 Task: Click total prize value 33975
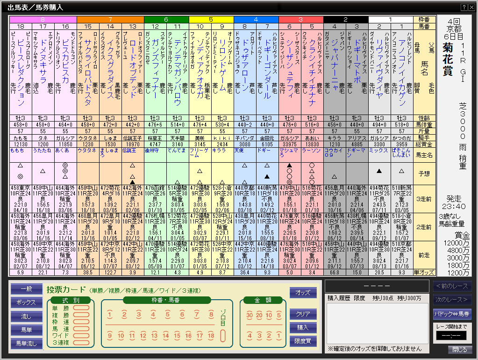pyautogui.click(x=290, y=144)
